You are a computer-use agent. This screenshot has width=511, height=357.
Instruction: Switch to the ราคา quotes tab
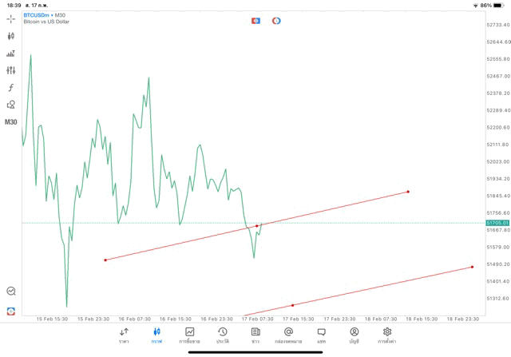pos(124,335)
